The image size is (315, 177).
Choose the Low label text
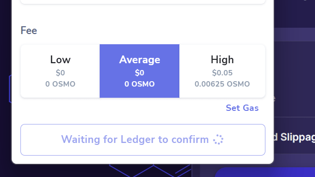[60, 60]
